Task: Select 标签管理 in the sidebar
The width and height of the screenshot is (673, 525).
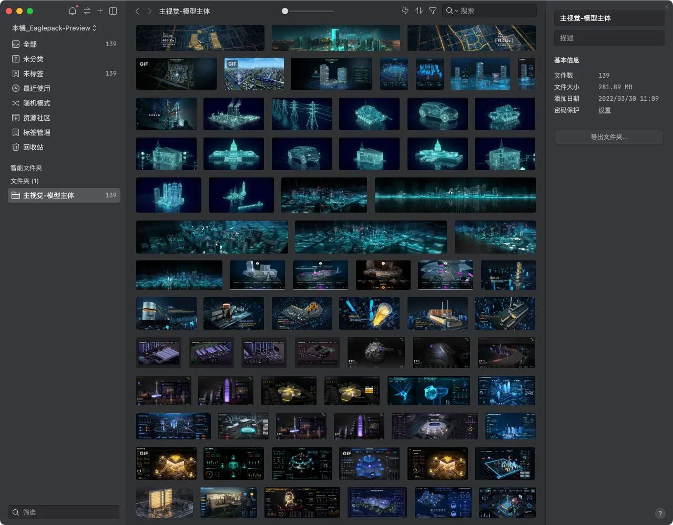Action: [x=36, y=132]
